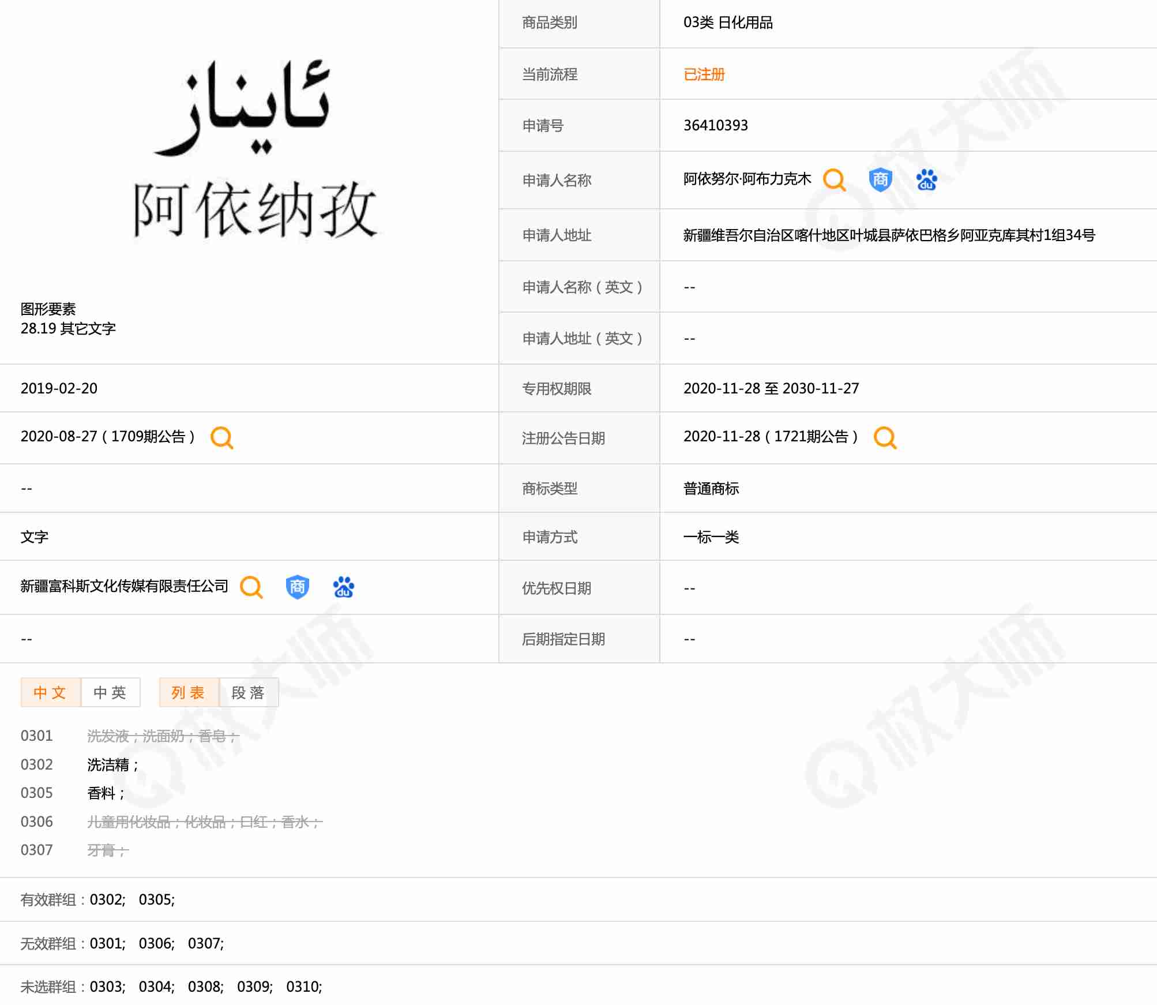The height and width of the screenshot is (1005, 1157).
Task: Click application number 36410393
Action: 715,126
